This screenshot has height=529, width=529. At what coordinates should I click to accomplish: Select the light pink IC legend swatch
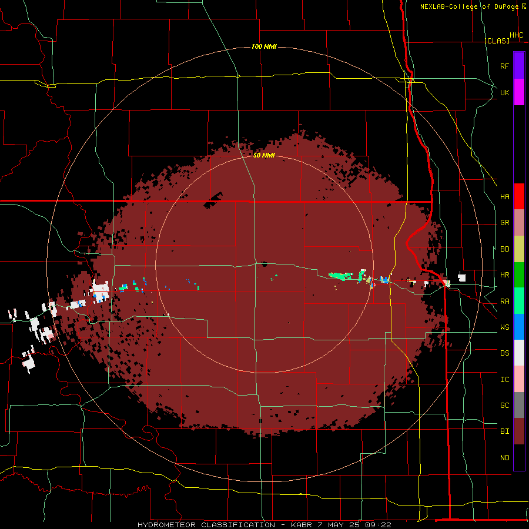pyautogui.click(x=519, y=379)
